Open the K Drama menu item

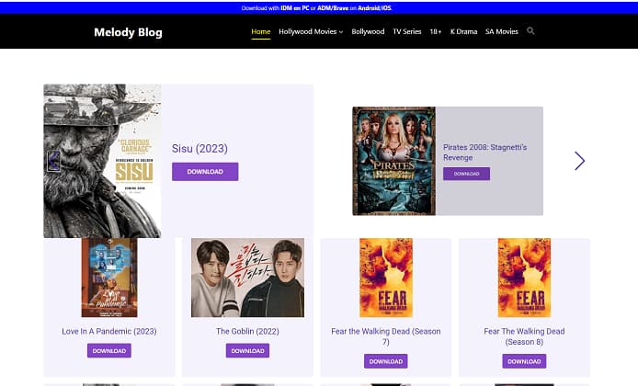coord(463,32)
